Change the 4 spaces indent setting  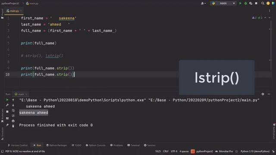tap(184, 151)
